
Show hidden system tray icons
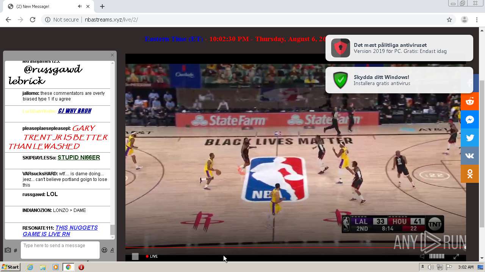point(423,267)
